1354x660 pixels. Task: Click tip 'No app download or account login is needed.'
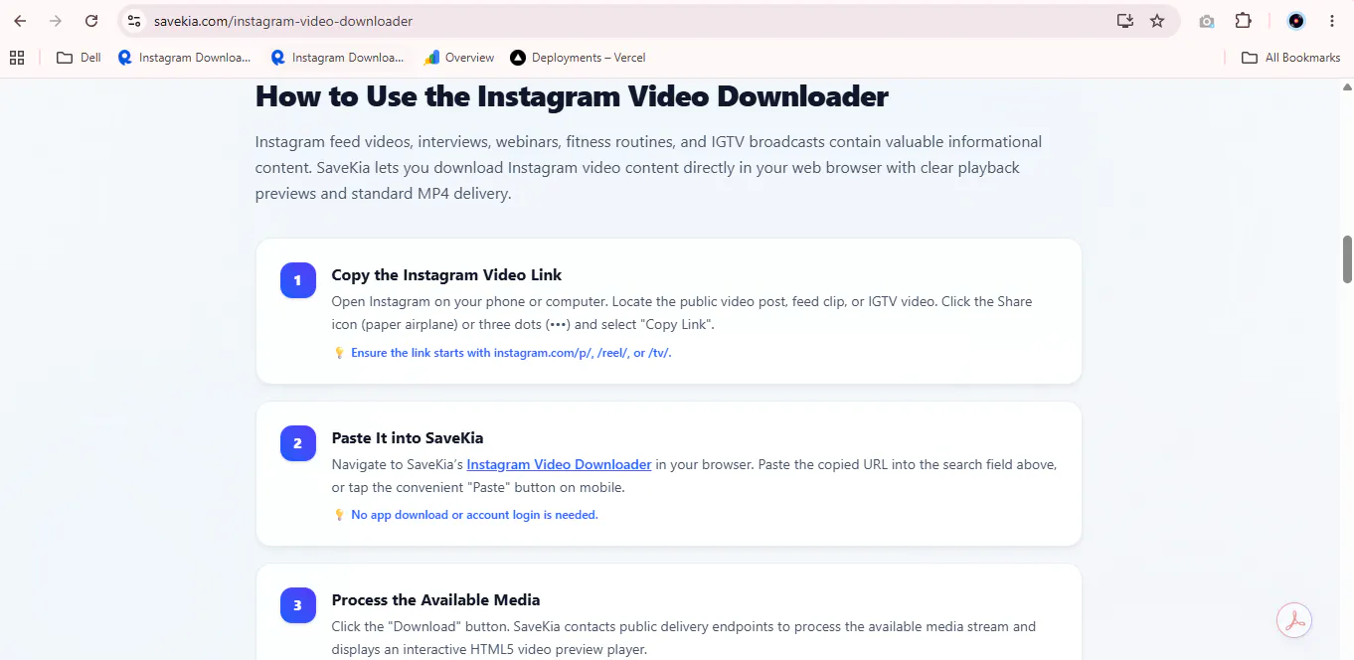click(474, 515)
